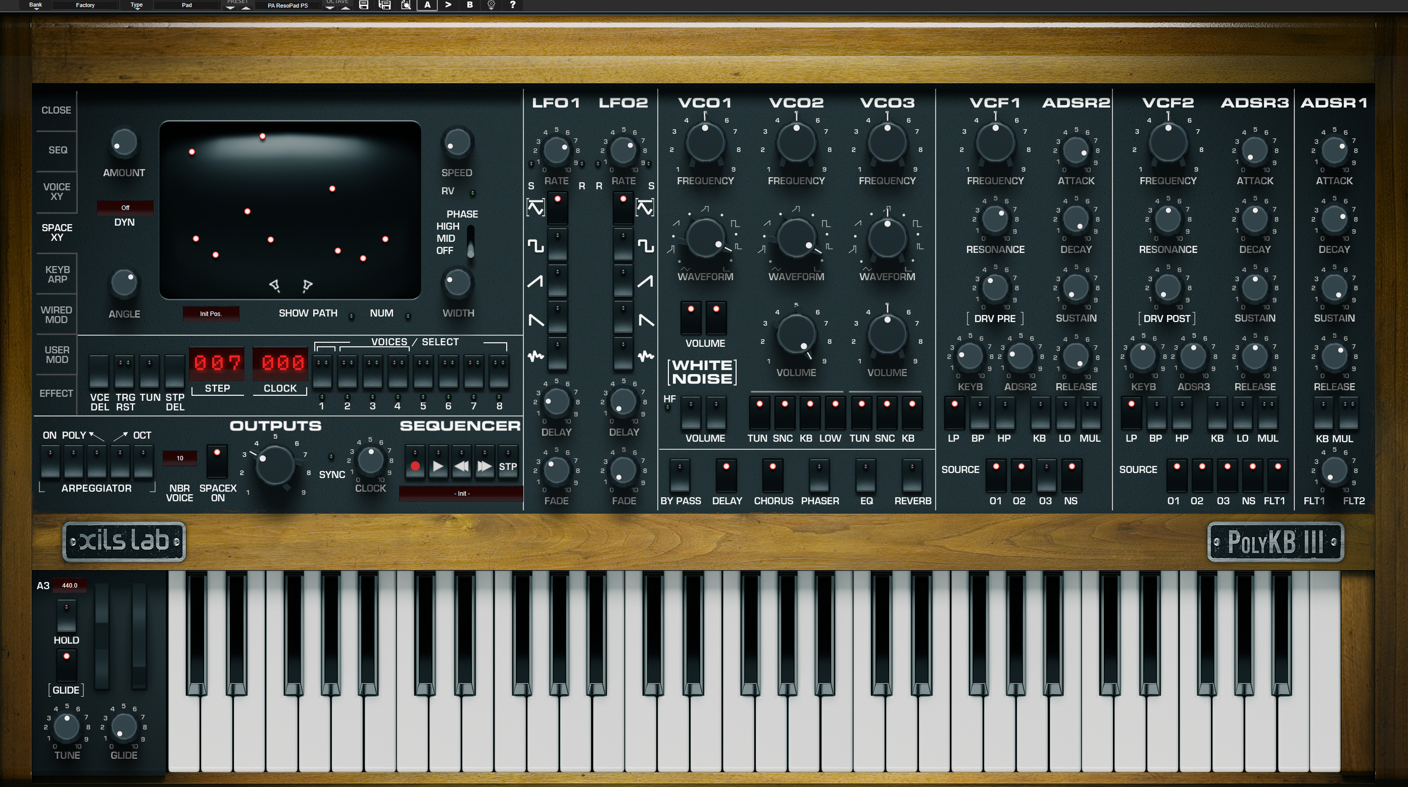Click the NBR VOICE value field
The width and height of the screenshot is (1408, 787).
click(x=179, y=458)
